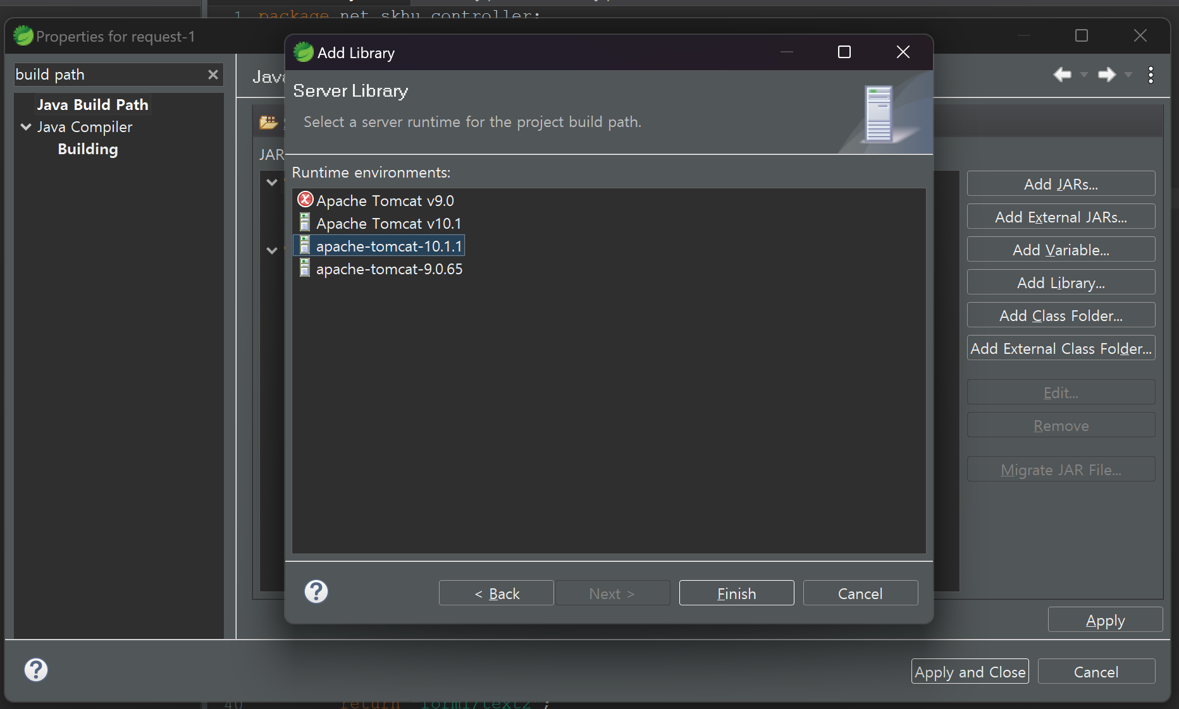The image size is (1179, 709).
Task: Clear the build path filter text
Action: tap(213, 75)
